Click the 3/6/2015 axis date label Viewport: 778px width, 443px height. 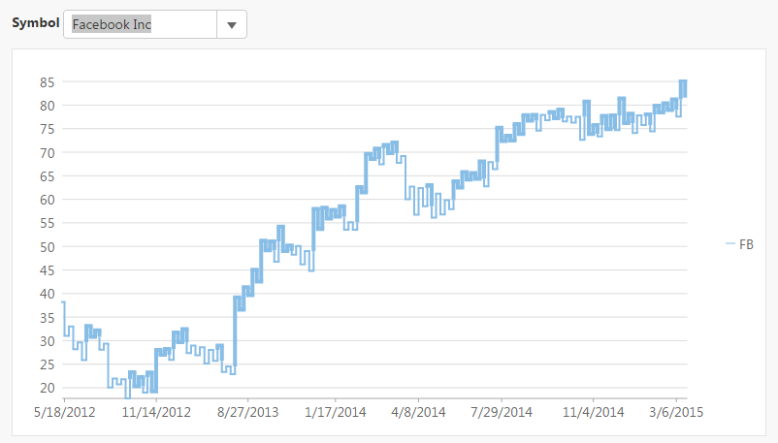pyautogui.click(x=676, y=412)
